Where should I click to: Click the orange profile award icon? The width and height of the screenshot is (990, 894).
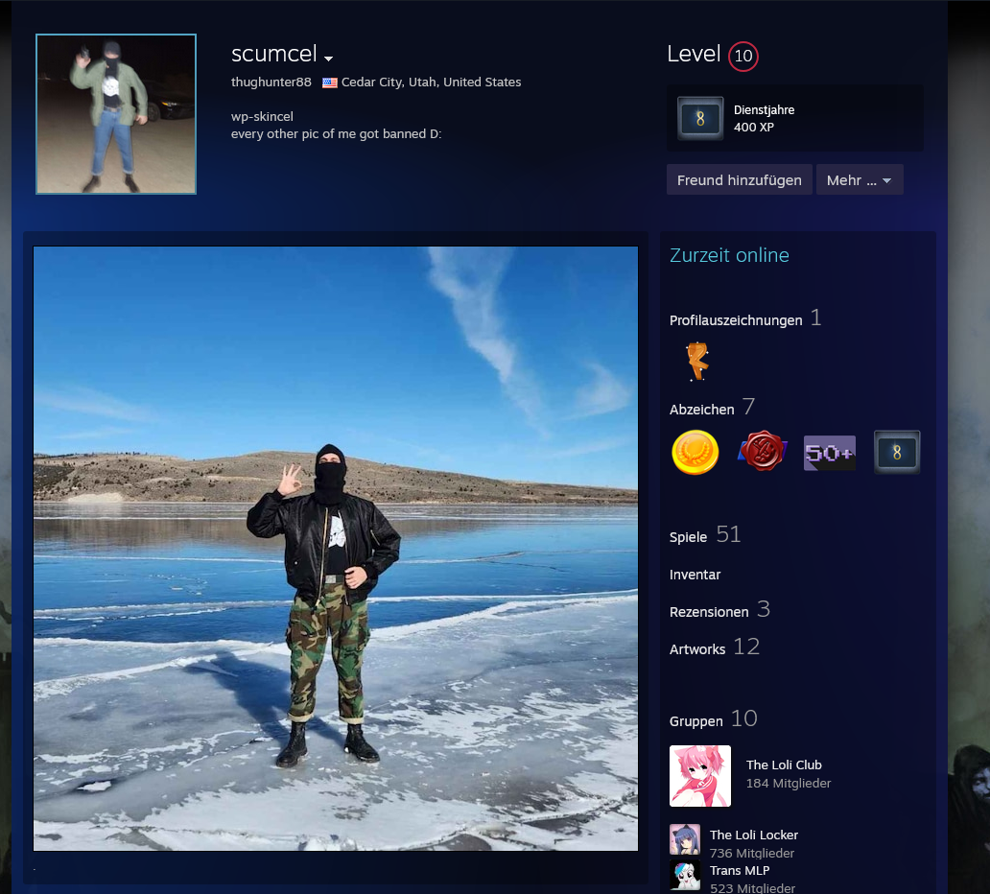coord(696,362)
